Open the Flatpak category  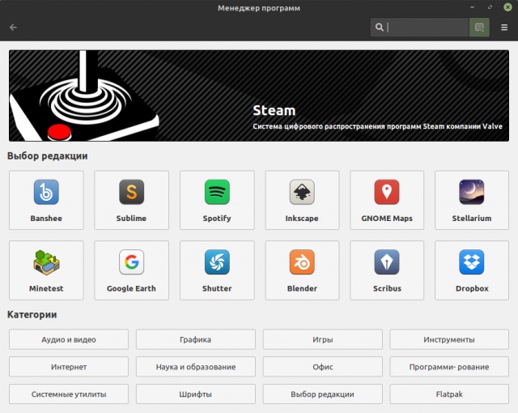[x=449, y=394]
